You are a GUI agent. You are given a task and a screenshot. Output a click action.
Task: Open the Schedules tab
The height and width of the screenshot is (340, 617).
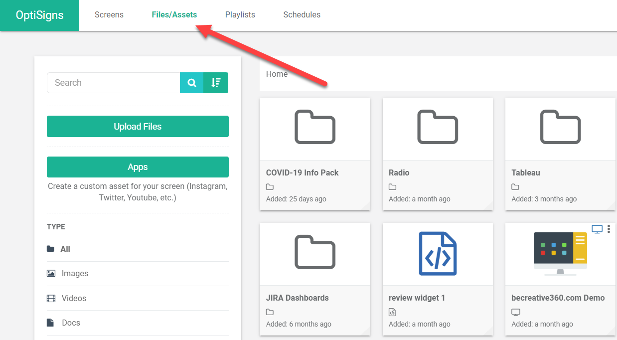point(302,15)
